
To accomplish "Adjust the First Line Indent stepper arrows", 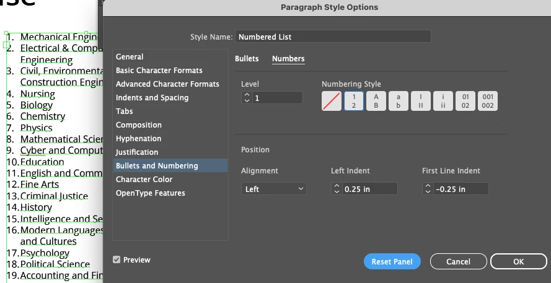I will [428, 189].
